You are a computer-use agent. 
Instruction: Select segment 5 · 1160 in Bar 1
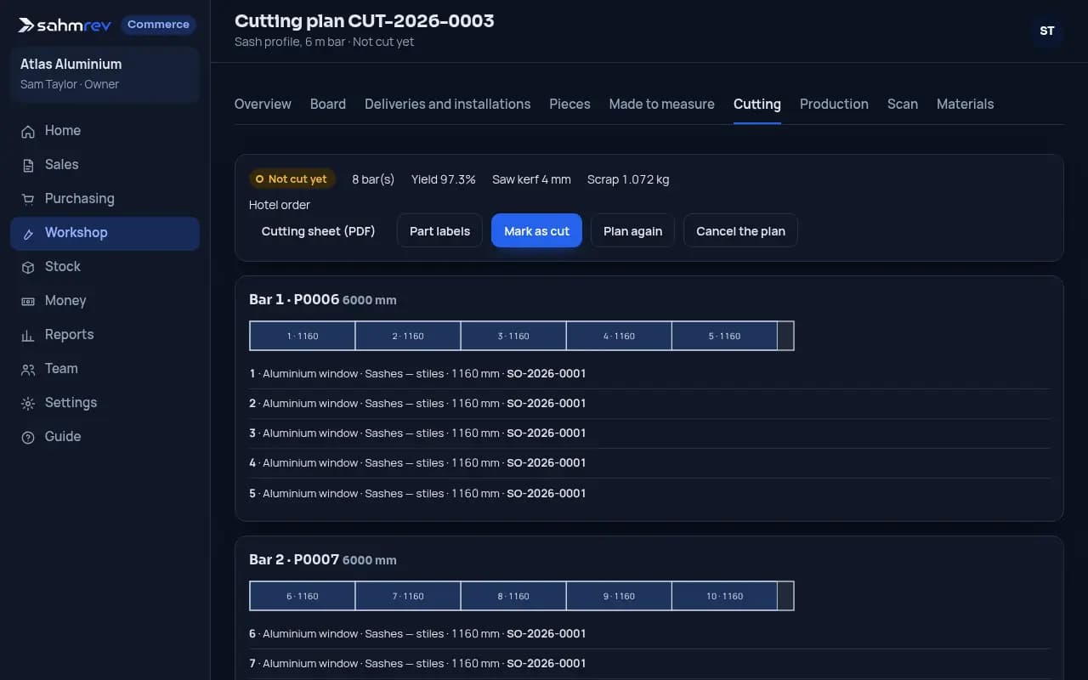pyautogui.click(x=724, y=336)
